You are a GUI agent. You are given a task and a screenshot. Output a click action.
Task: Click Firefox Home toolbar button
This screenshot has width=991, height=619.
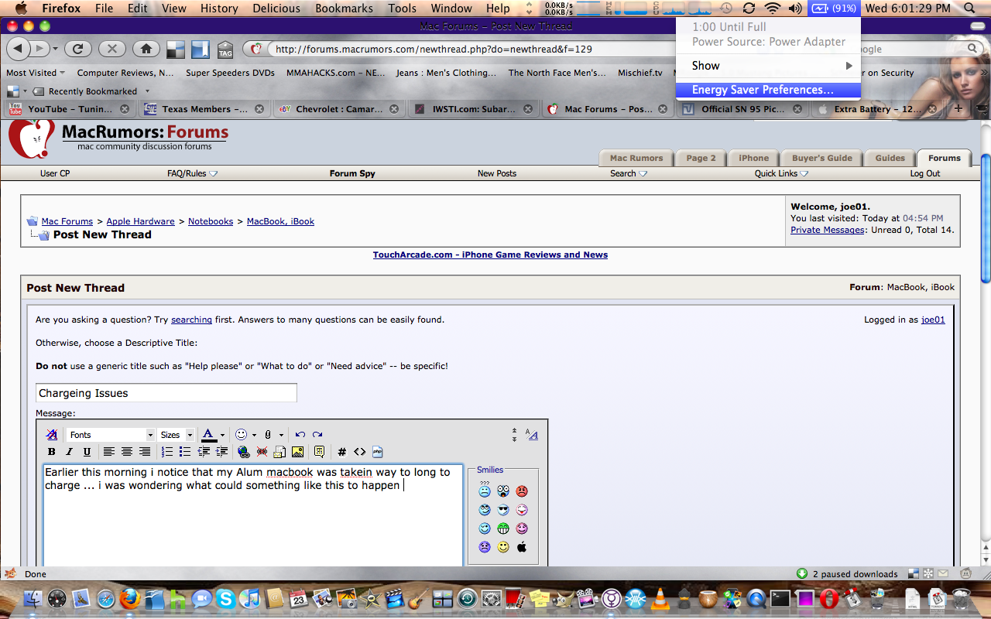[x=146, y=49]
